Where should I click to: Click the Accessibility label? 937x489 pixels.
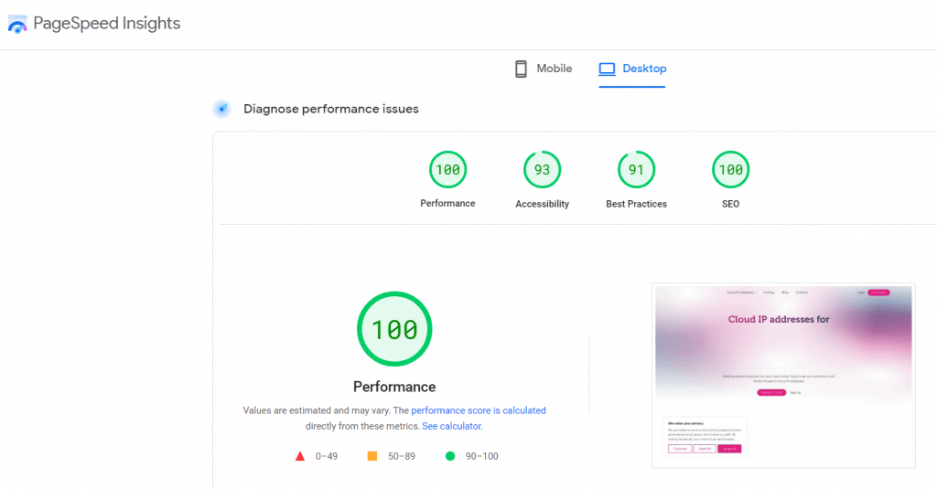click(x=542, y=204)
